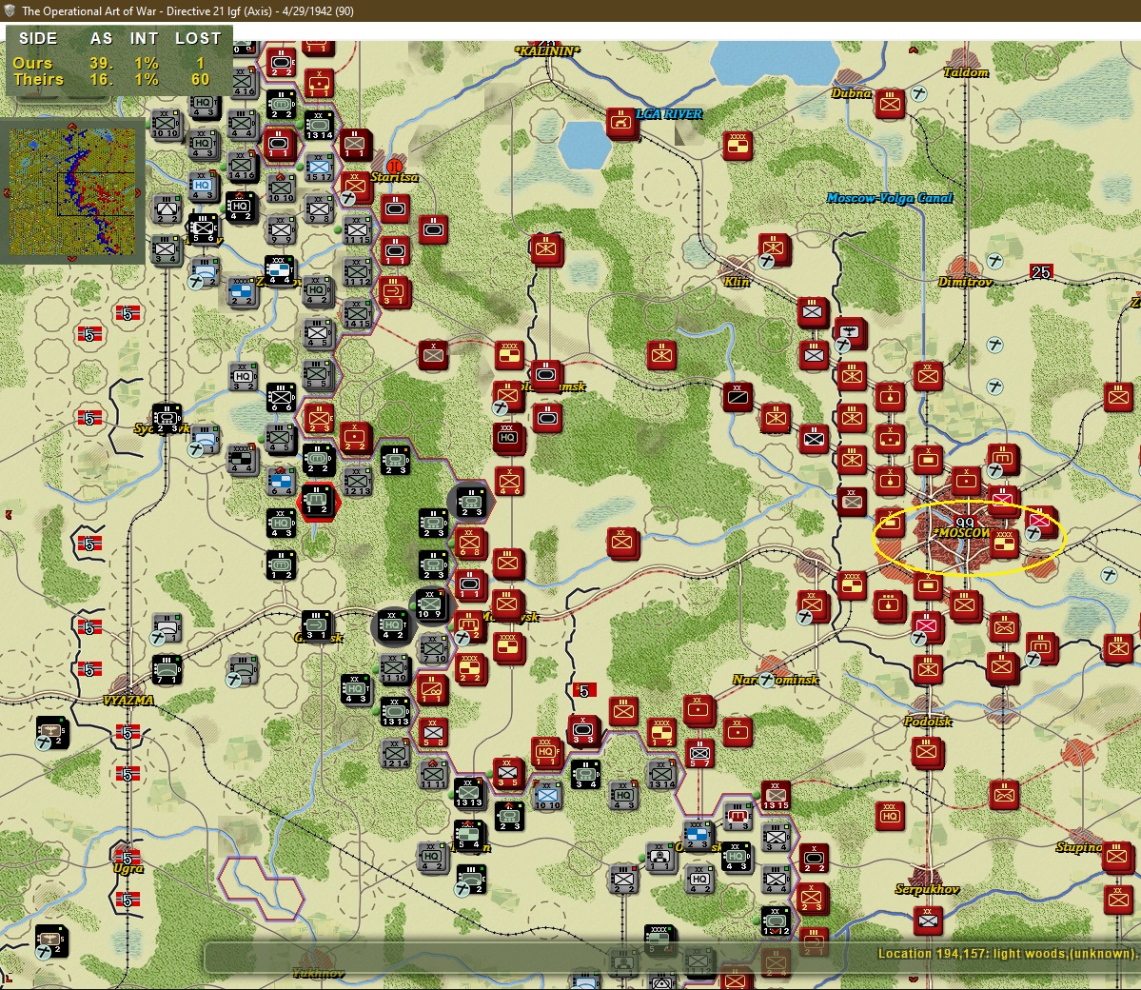Select German III unit 3-1 at Gzhatsk
Screen dimensions: 1141x990
(317, 626)
